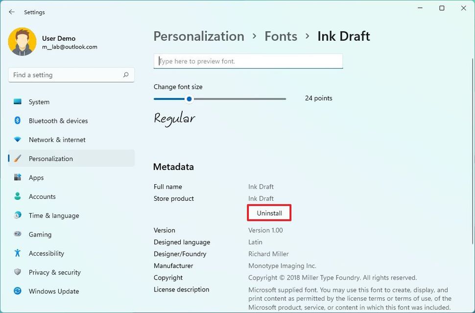This screenshot has height=313, width=475.
Task: Open Time & language settings
Action: [55, 216]
